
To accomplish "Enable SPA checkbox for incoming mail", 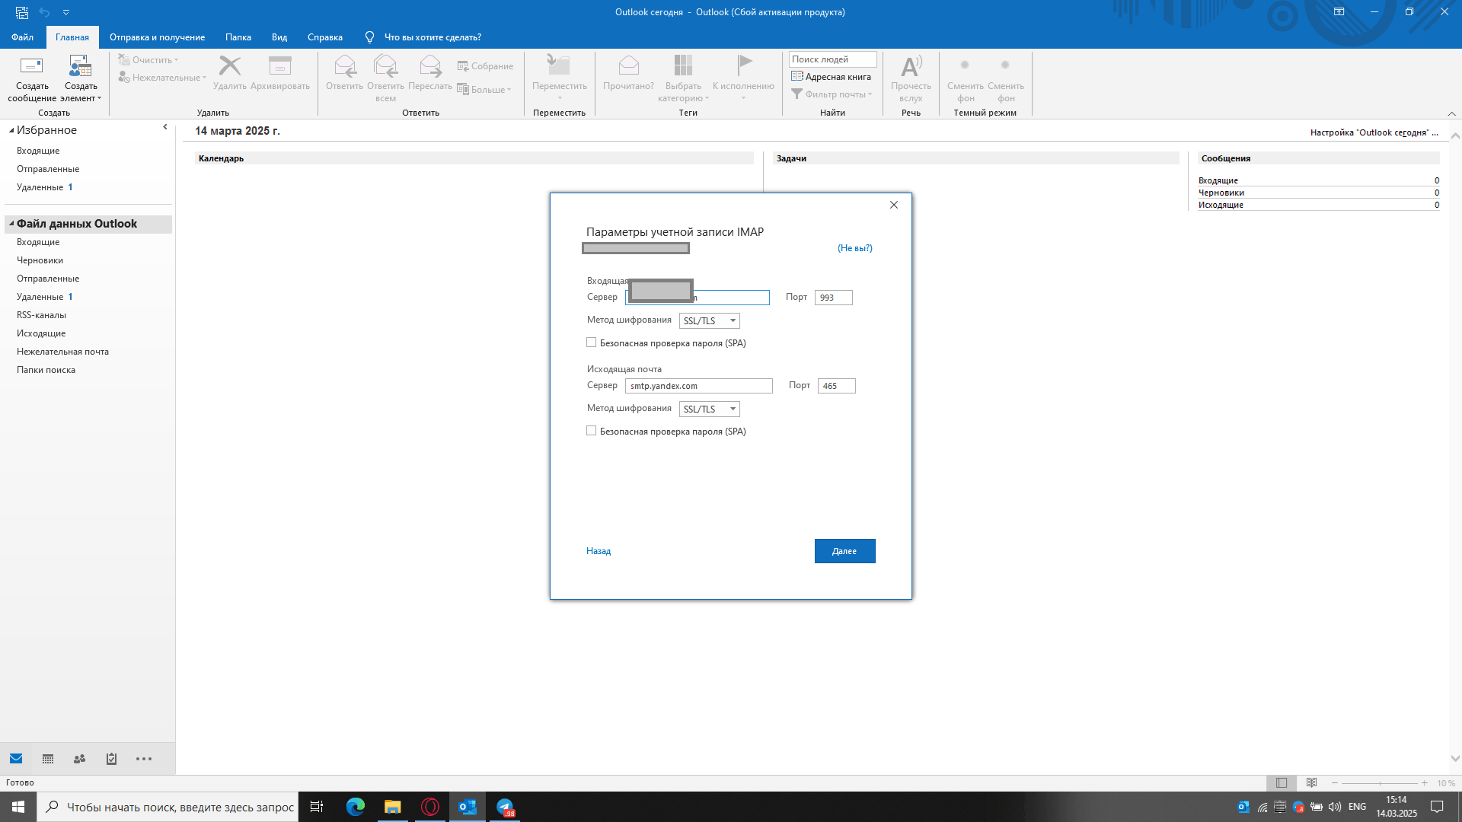I will click(x=591, y=342).
